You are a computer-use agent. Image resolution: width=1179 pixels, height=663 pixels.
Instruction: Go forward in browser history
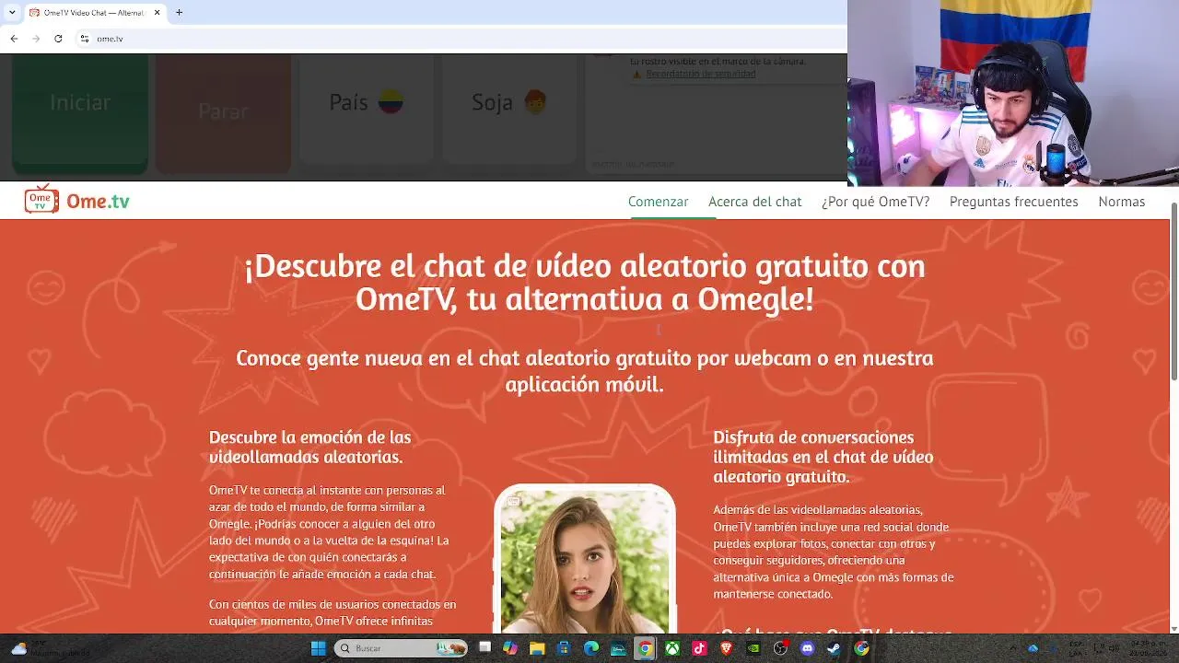pos(36,39)
